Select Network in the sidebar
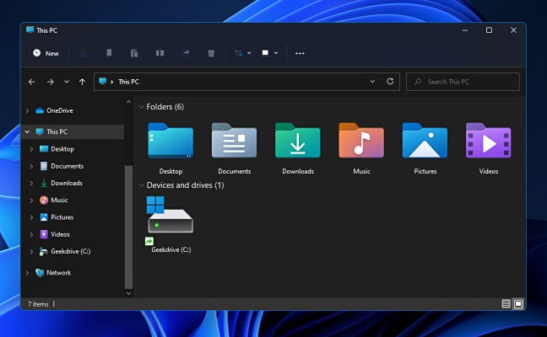 58,273
